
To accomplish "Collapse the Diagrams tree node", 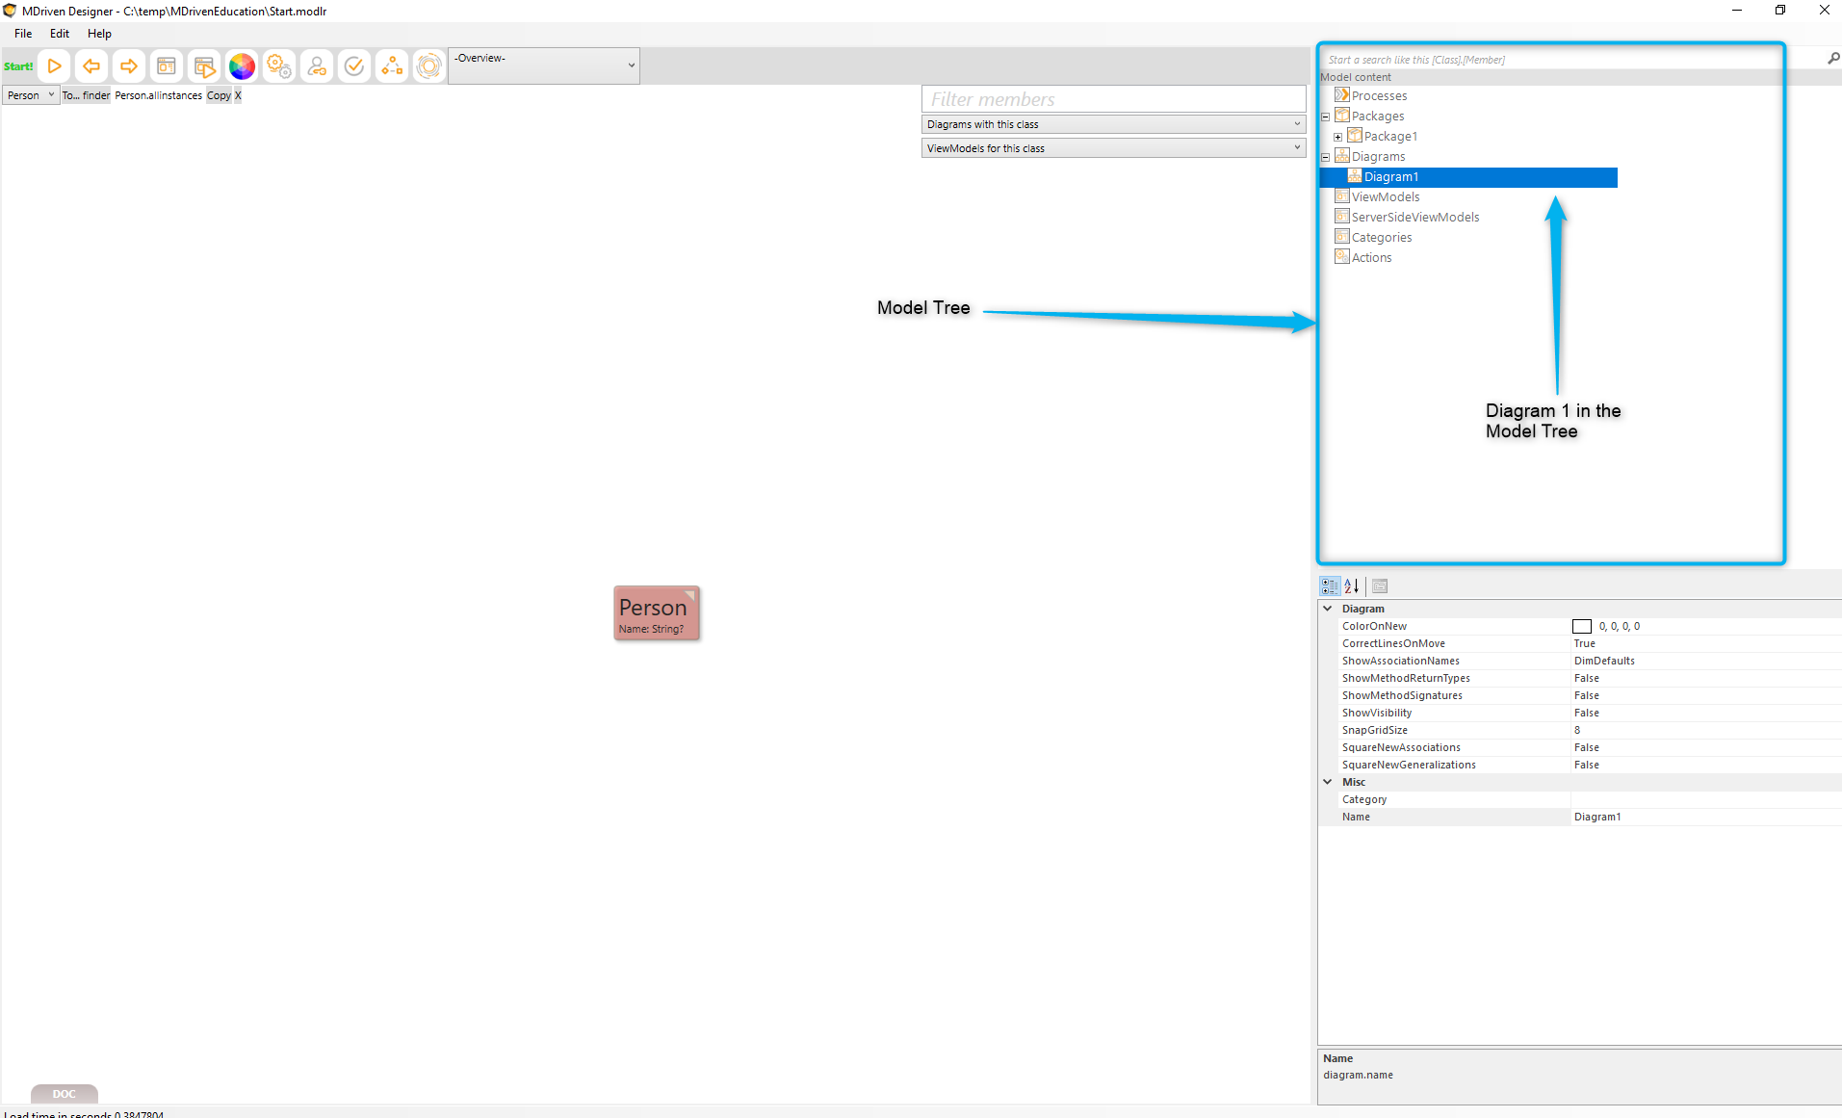I will tap(1325, 157).
